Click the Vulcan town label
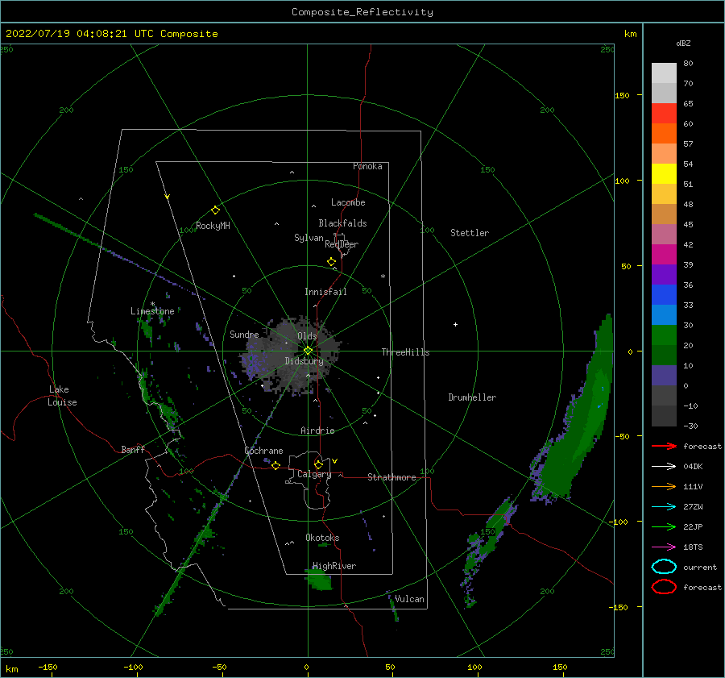Viewport: 725px width, 678px height. click(409, 599)
